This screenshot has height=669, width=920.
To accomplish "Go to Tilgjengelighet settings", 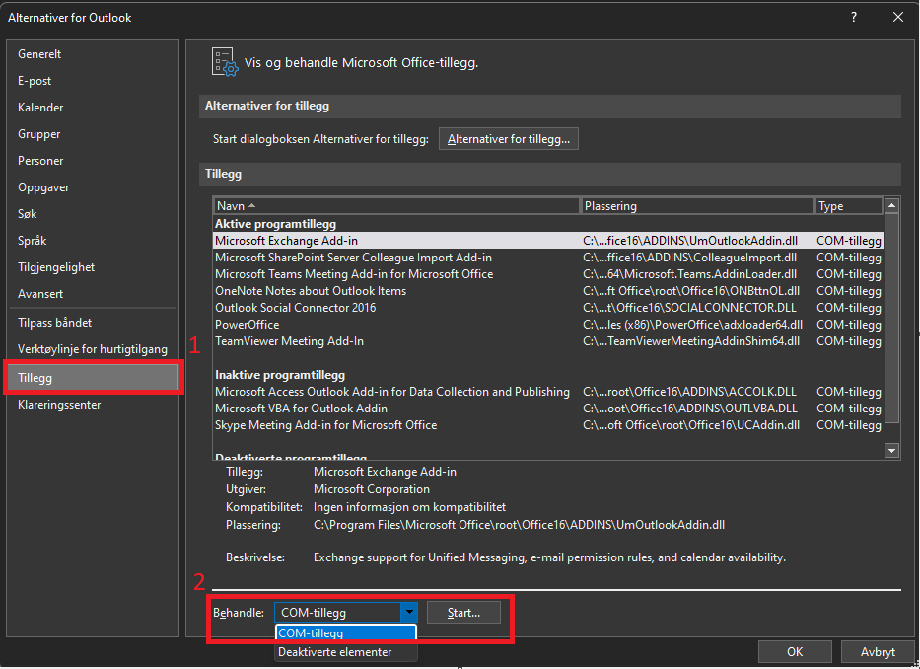I will click(93, 267).
